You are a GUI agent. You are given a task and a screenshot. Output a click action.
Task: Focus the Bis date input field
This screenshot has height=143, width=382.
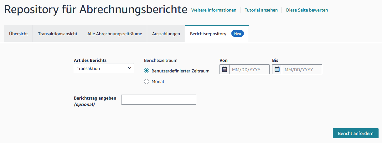[x=302, y=69]
